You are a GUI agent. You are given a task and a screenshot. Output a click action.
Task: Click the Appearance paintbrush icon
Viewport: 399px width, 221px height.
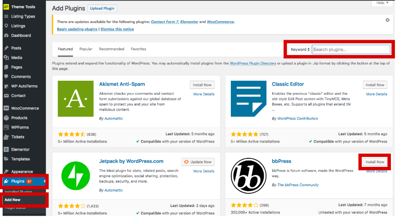coord(6,171)
